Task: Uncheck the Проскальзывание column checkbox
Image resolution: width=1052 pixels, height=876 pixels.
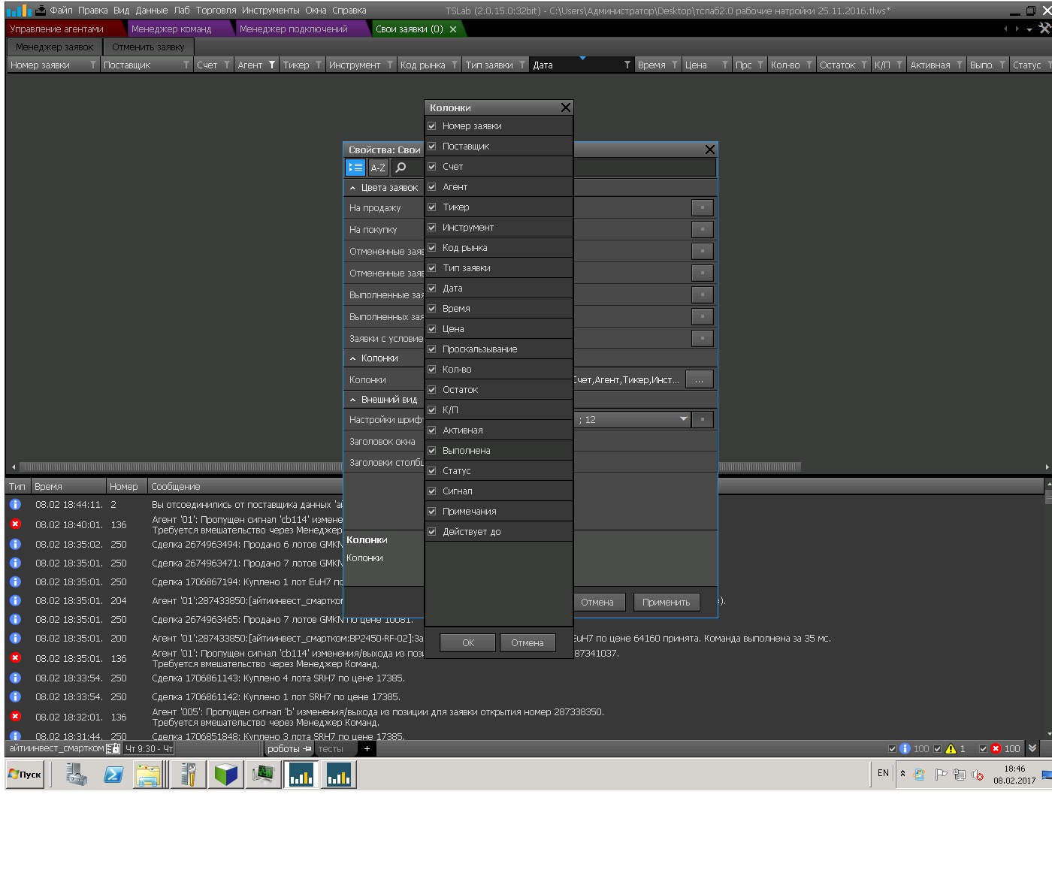Action: tap(432, 349)
